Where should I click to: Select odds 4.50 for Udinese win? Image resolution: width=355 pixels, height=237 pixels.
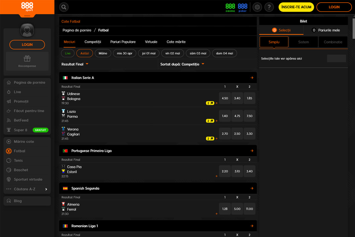[x=225, y=98]
